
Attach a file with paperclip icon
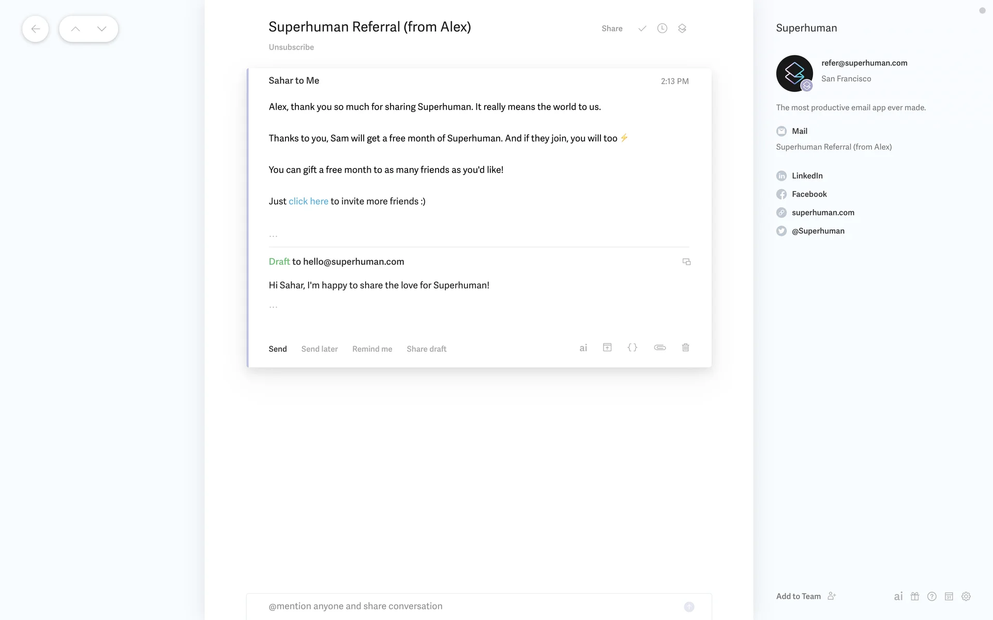(659, 348)
